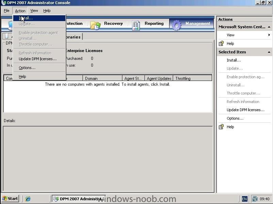
Task: Open Internet Explorer from quick launch
Action: coord(28,199)
